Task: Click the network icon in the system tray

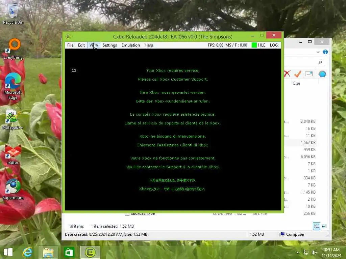Action: click(306, 253)
